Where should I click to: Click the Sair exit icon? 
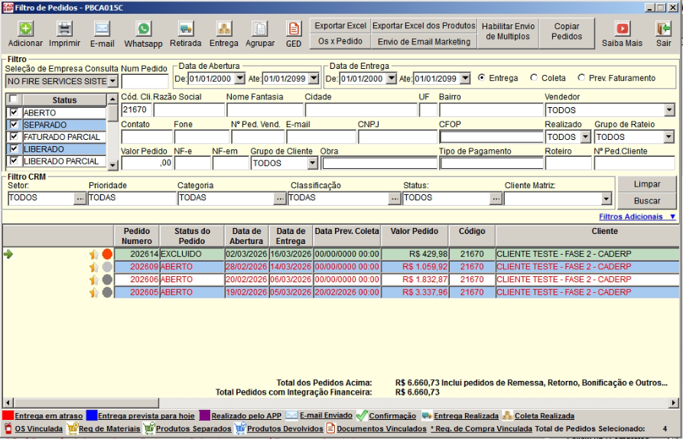point(663,29)
